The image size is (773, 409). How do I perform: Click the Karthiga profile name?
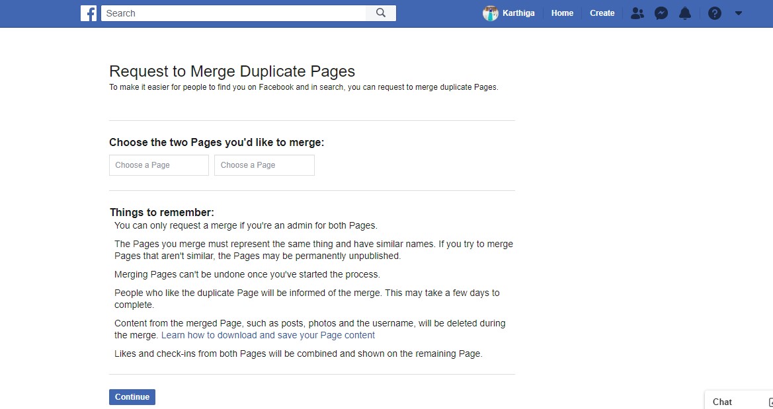coord(519,13)
